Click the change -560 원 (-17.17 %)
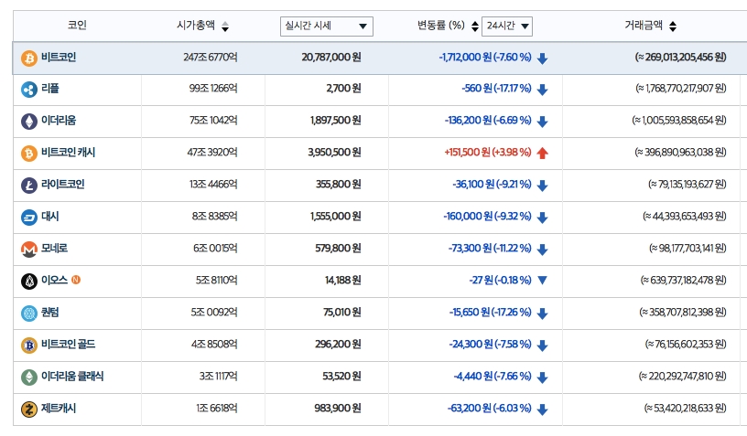 coord(496,89)
